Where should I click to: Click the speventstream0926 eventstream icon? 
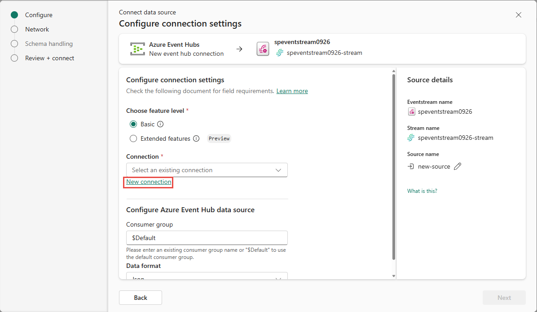pos(263,49)
